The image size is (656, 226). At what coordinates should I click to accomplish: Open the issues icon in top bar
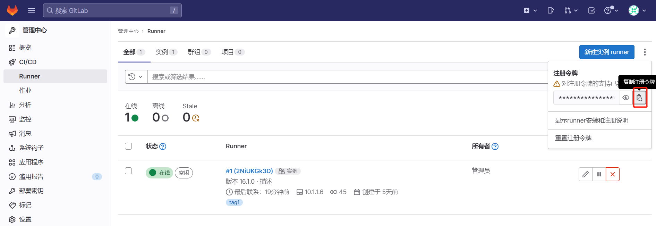pos(551,10)
